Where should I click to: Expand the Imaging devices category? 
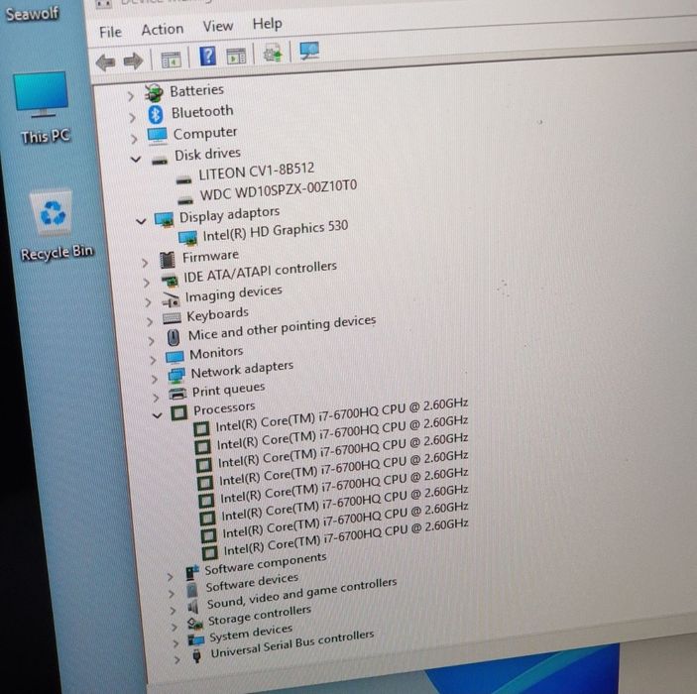149,302
